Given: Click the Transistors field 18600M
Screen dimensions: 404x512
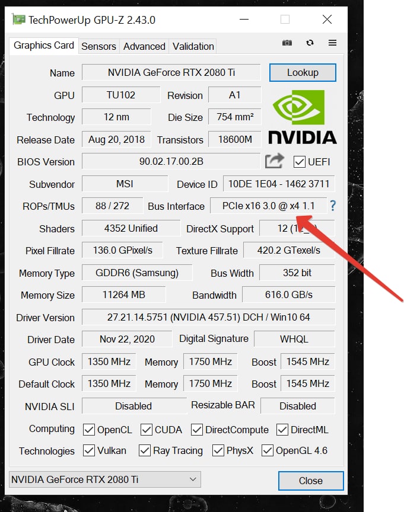Looking at the screenshot, I should click(235, 139).
